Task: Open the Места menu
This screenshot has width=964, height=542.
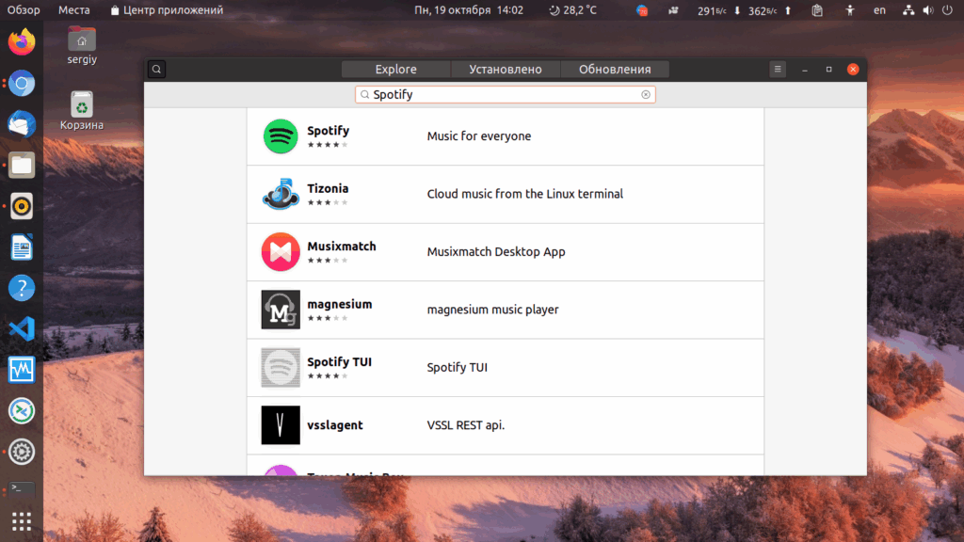Action: 73,9
